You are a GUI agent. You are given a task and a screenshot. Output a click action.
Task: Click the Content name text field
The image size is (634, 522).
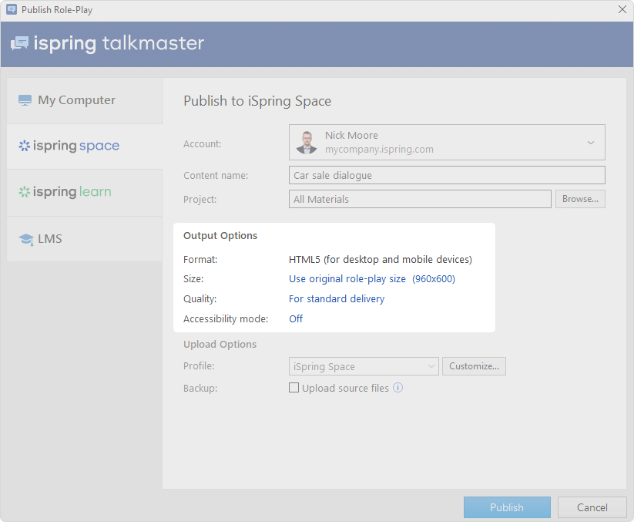[447, 175]
